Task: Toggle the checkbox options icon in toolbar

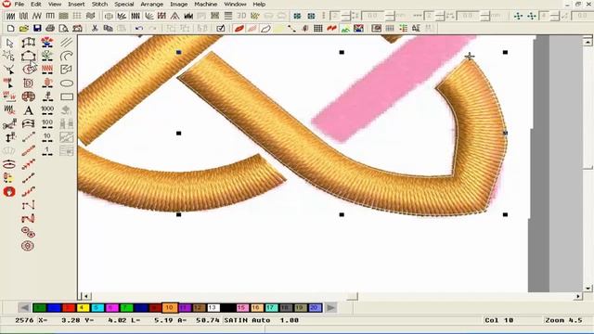Action: [x=221, y=29]
